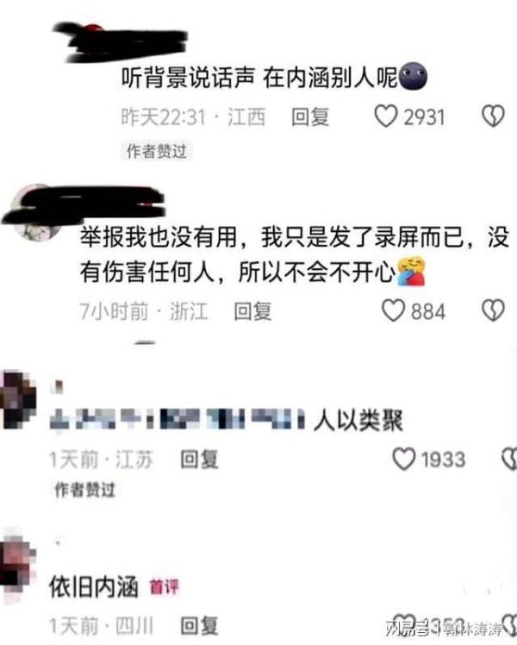Reply to the Sichuan 依旧内涵 comment

(199, 626)
